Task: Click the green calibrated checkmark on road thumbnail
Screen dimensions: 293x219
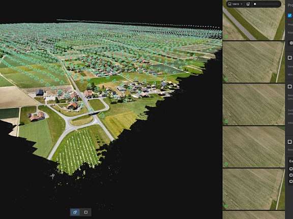Action: [226, 36]
